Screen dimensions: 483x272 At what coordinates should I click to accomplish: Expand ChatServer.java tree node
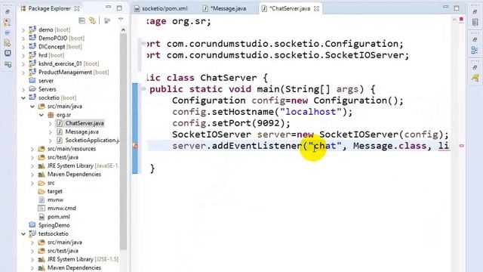coord(51,123)
